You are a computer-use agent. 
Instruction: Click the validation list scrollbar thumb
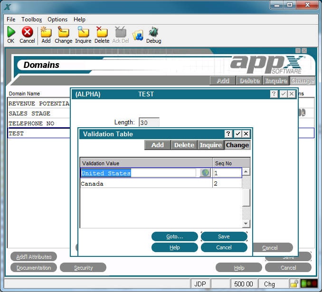coord(246,198)
